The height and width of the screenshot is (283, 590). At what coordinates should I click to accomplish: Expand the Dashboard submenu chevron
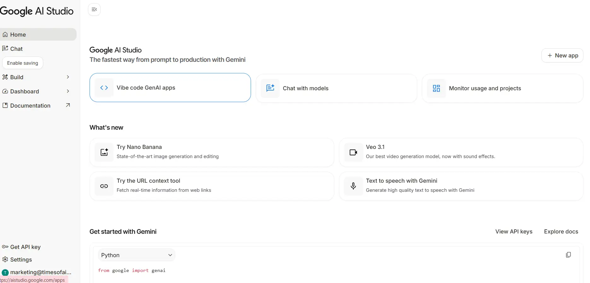coord(68,91)
